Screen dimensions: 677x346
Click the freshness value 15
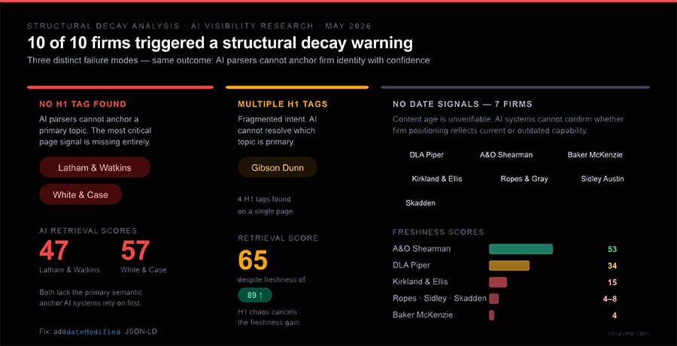coord(612,282)
